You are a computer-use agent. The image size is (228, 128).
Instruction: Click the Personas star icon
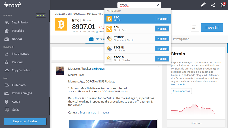point(7,62)
